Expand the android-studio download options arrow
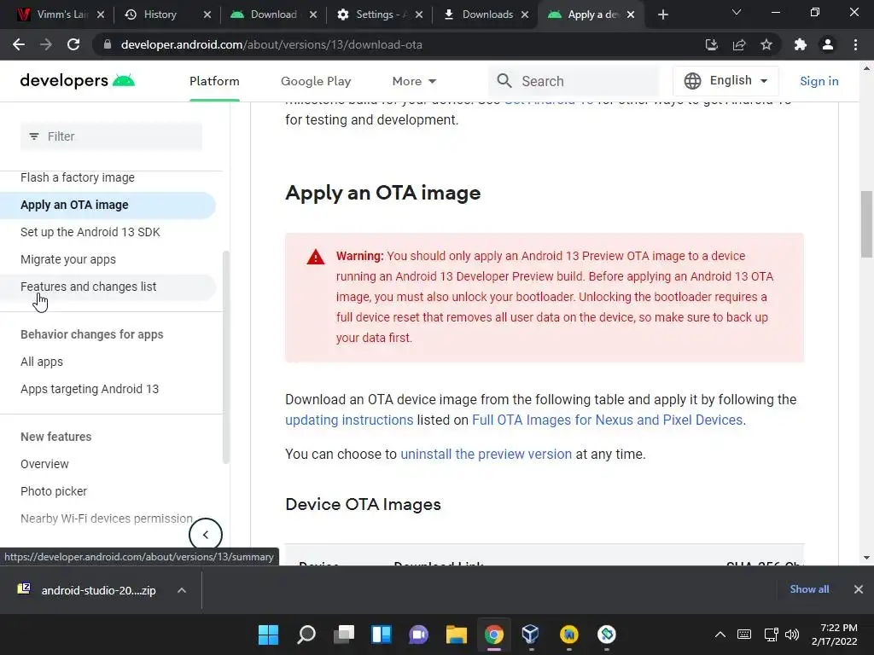Image resolution: width=874 pixels, height=655 pixels. pos(182,590)
